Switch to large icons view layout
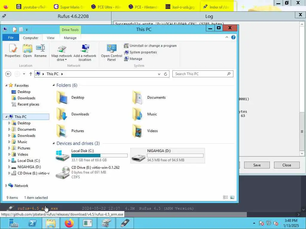 232,197
